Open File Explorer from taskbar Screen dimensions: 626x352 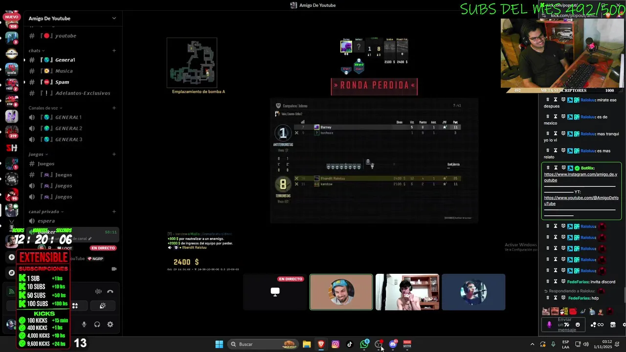pyautogui.click(x=307, y=344)
